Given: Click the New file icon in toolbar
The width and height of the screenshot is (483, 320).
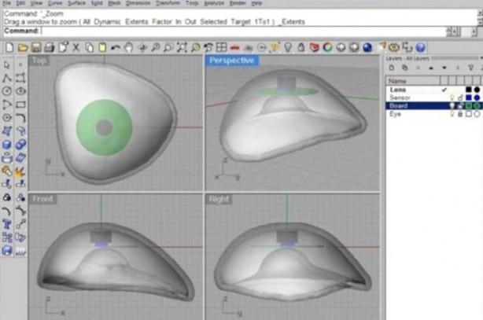Looking at the screenshot, I should [9, 48].
